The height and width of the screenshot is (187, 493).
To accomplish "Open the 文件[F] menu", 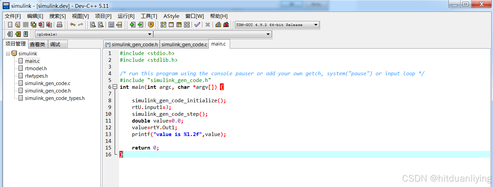I will pos(13,16).
